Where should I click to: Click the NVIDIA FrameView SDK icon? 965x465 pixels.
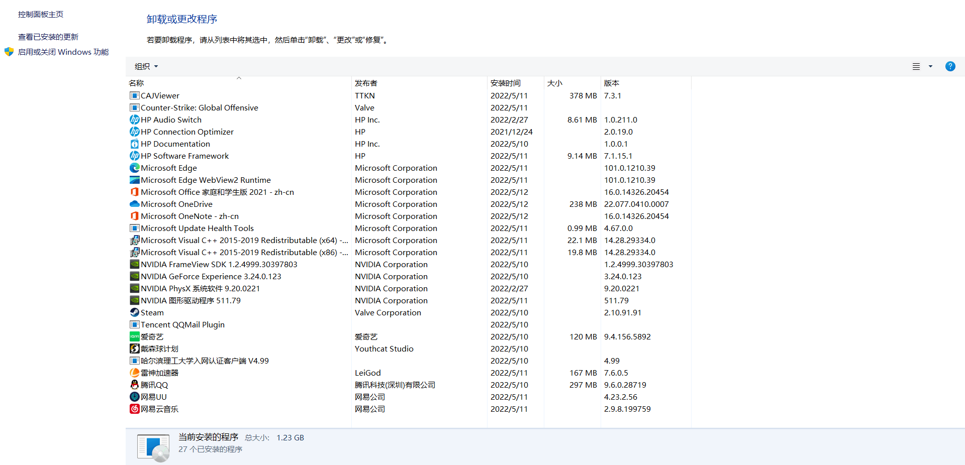[x=134, y=264]
